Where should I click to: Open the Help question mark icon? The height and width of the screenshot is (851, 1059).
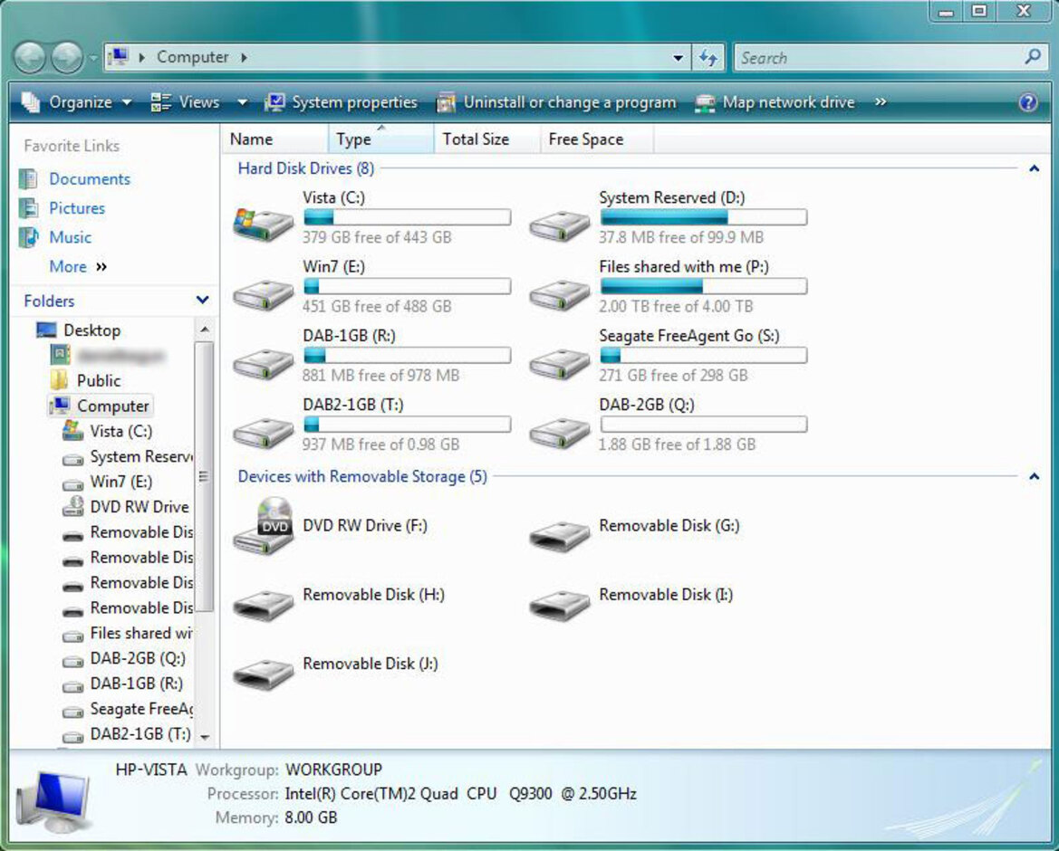click(x=1027, y=102)
